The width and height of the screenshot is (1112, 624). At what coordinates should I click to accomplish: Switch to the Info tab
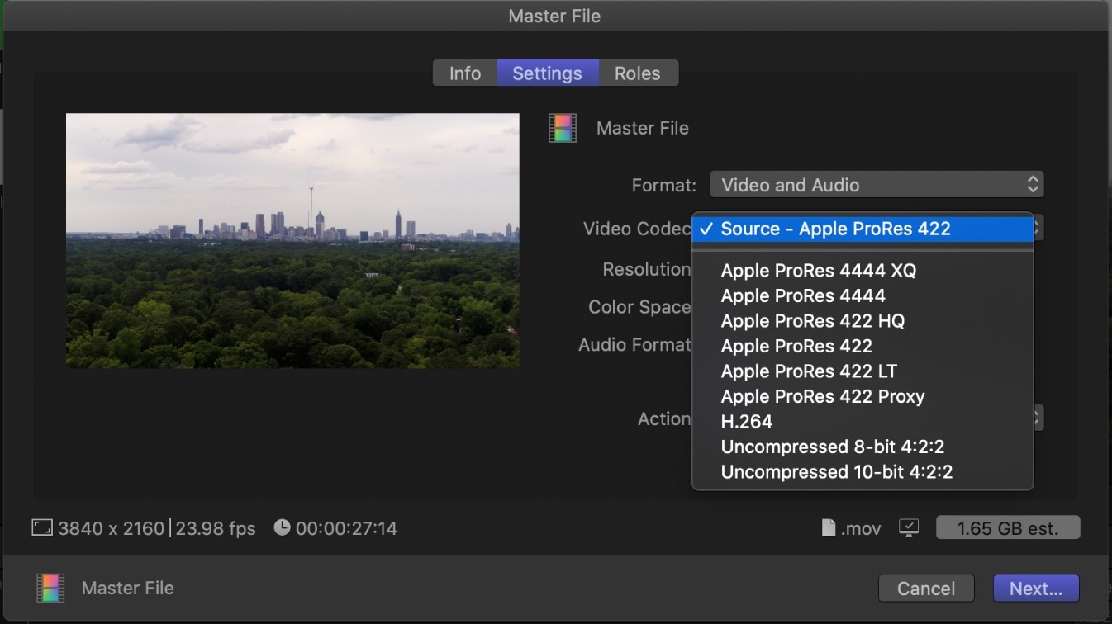click(x=464, y=73)
